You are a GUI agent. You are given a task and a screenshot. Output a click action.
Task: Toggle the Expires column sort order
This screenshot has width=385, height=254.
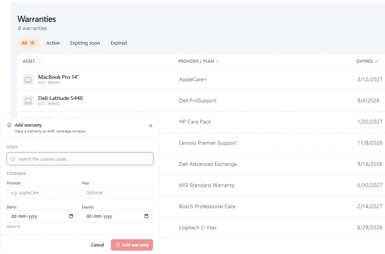367,61
